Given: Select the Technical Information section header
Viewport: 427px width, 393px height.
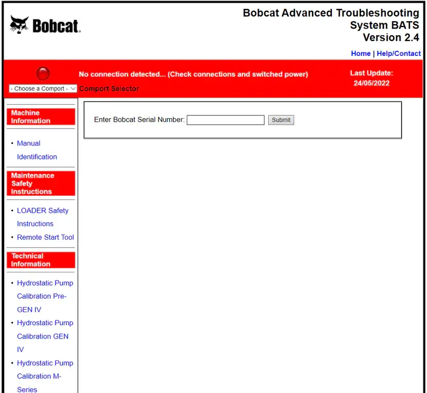Looking at the screenshot, I should [x=41, y=260].
